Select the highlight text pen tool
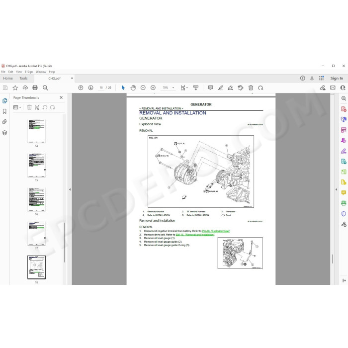 pos(220,87)
